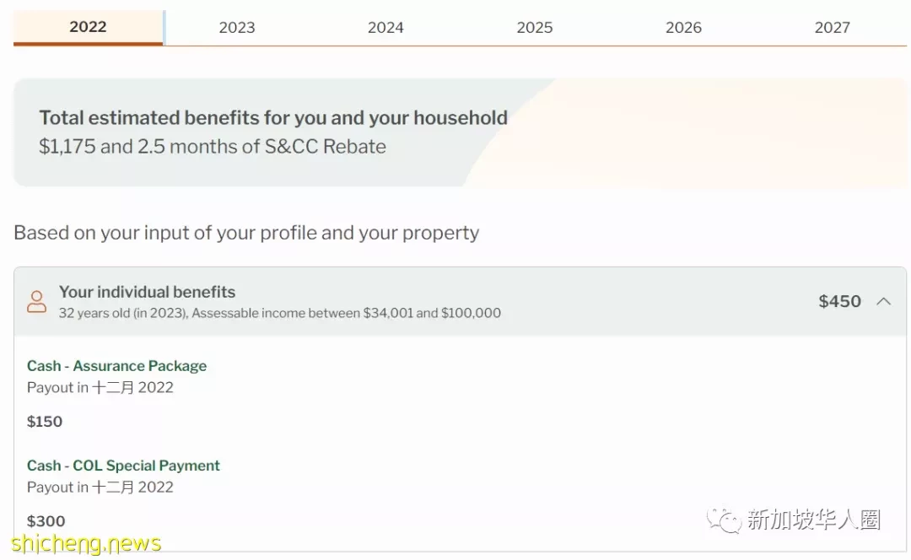This screenshot has width=911, height=560.
Task: Click the $1,175 and S&CC Rebate summary
Action: coord(212,147)
